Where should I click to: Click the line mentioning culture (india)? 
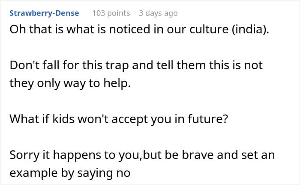tap(139, 29)
